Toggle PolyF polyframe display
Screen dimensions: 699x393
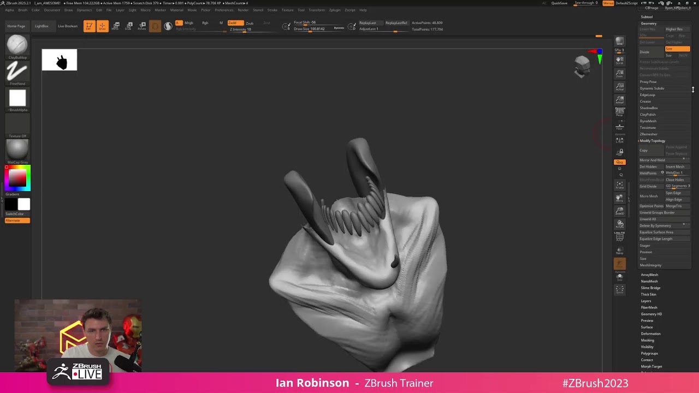[619, 237]
